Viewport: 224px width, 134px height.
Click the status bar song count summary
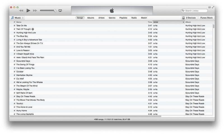coord(112,119)
